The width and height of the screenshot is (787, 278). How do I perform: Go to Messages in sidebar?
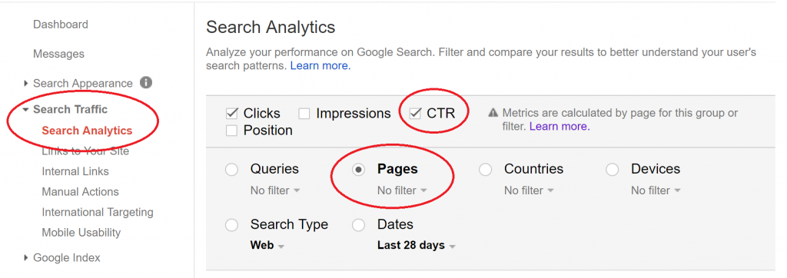click(58, 54)
